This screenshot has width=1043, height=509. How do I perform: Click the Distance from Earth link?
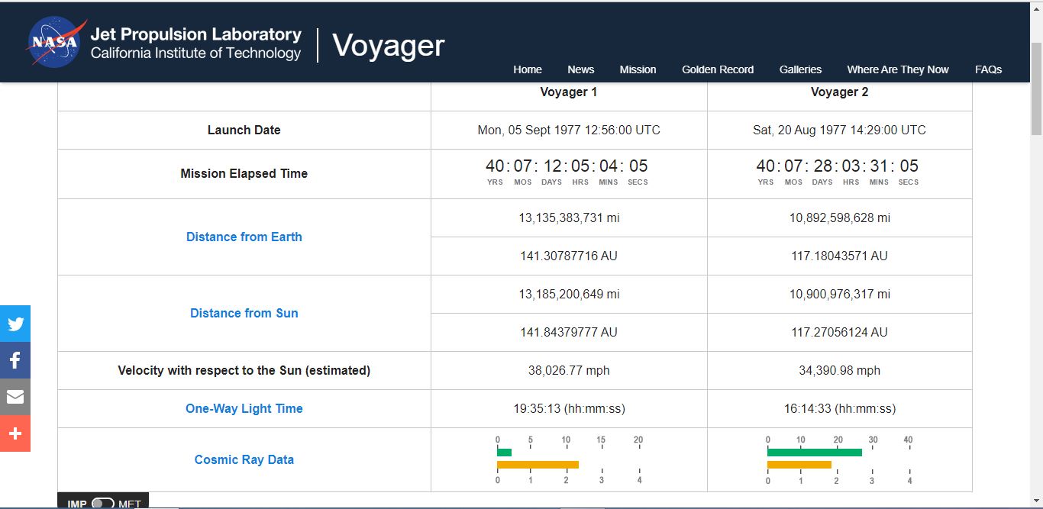click(x=244, y=237)
